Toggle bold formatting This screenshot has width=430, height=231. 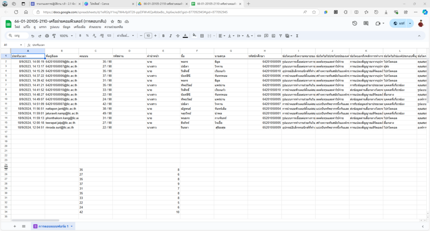click(163, 36)
